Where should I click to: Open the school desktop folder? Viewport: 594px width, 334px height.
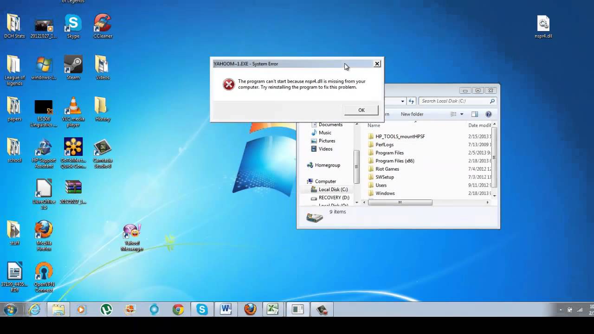[x=14, y=151]
